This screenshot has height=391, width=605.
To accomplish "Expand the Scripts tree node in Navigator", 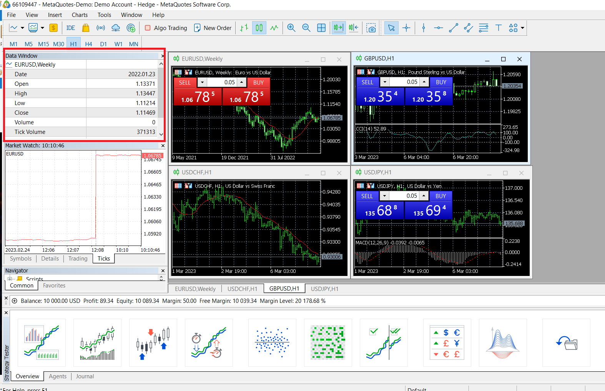I will point(9,279).
